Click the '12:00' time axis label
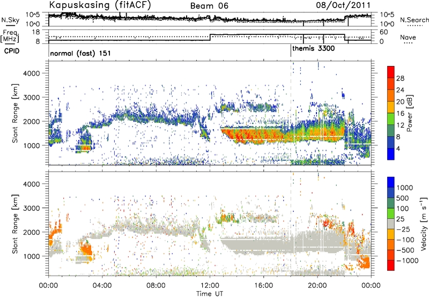This screenshot has height=297, width=429. (x=210, y=285)
